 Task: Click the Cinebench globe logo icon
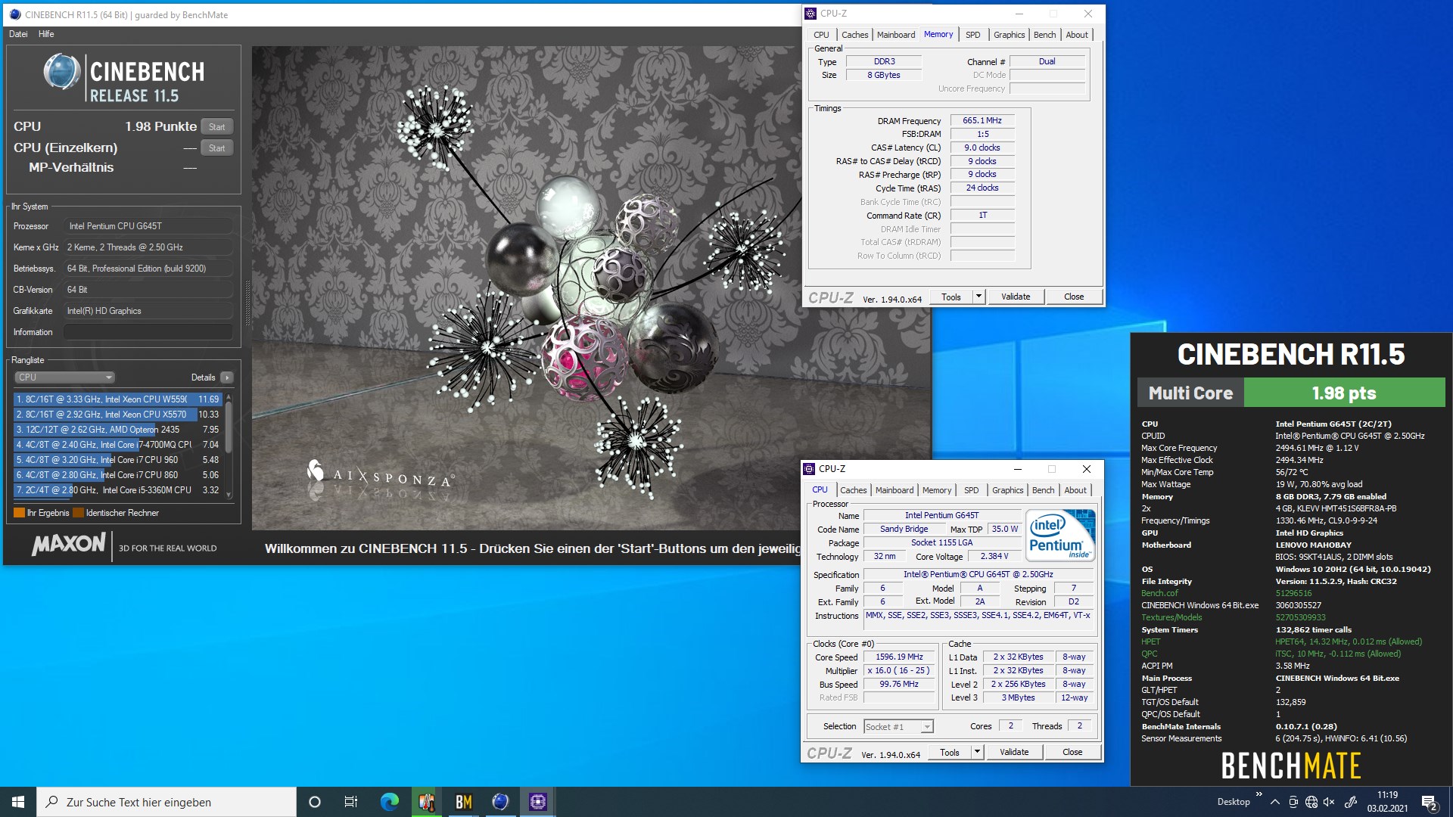point(62,73)
